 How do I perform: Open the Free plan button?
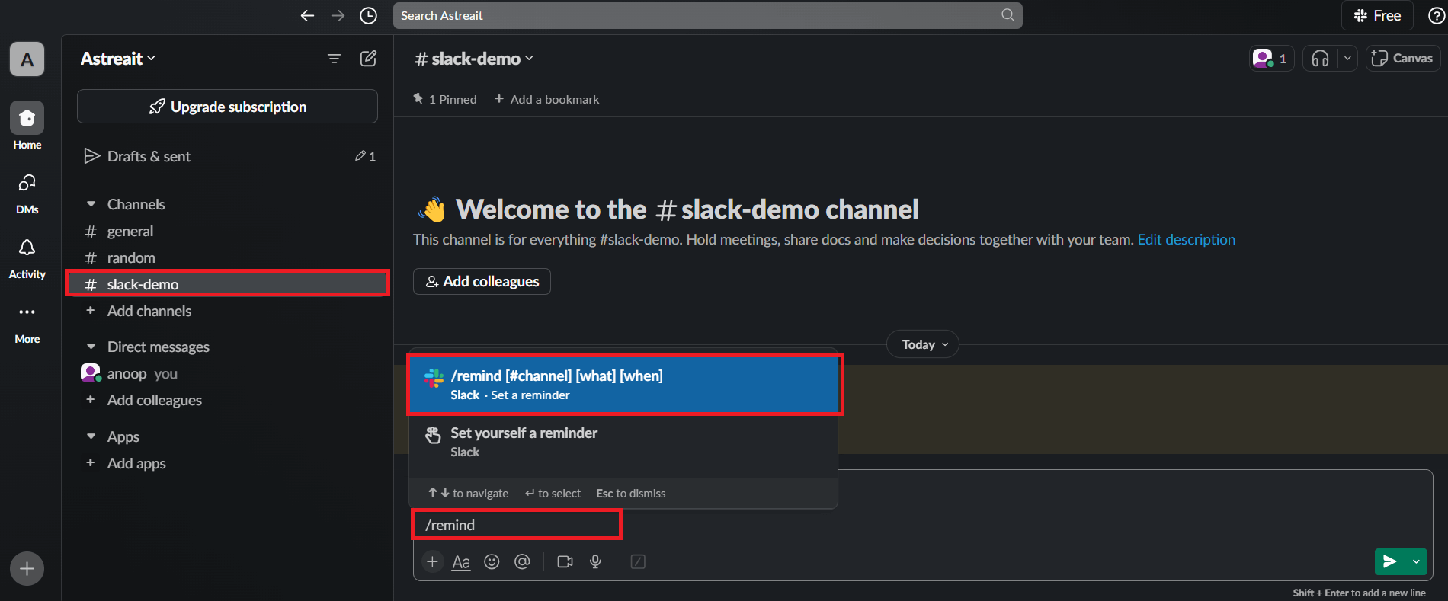click(x=1377, y=15)
